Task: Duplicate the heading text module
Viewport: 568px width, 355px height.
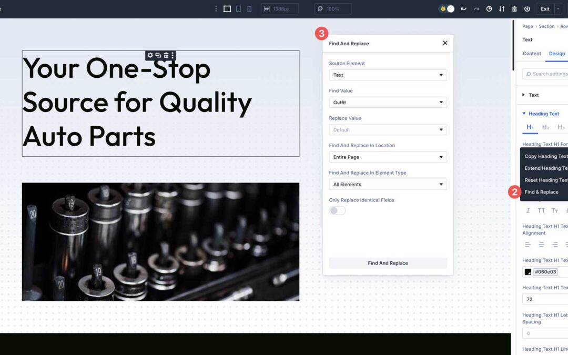Action: click(x=158, y=55)
